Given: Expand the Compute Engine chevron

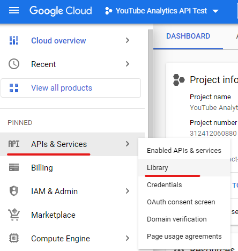Looking at the screenshot, I should coord(128,238).
